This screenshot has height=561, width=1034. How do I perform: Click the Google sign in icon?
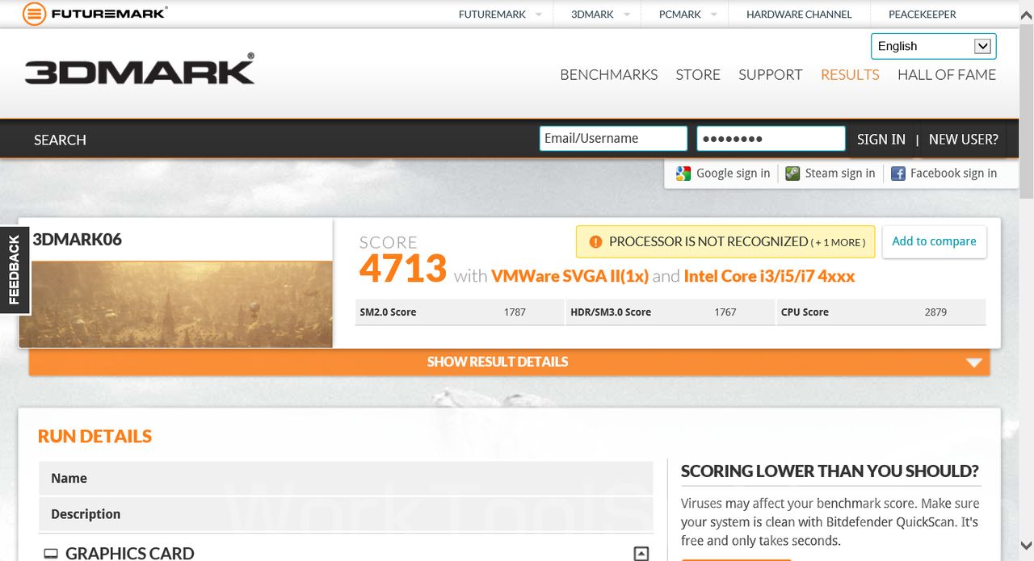[x=683, y=174]
